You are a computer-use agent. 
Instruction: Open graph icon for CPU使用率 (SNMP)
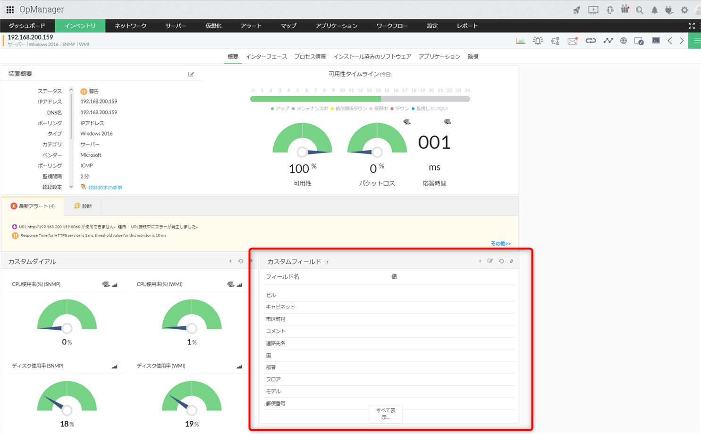pyautogui.click(x=115, y=284)
